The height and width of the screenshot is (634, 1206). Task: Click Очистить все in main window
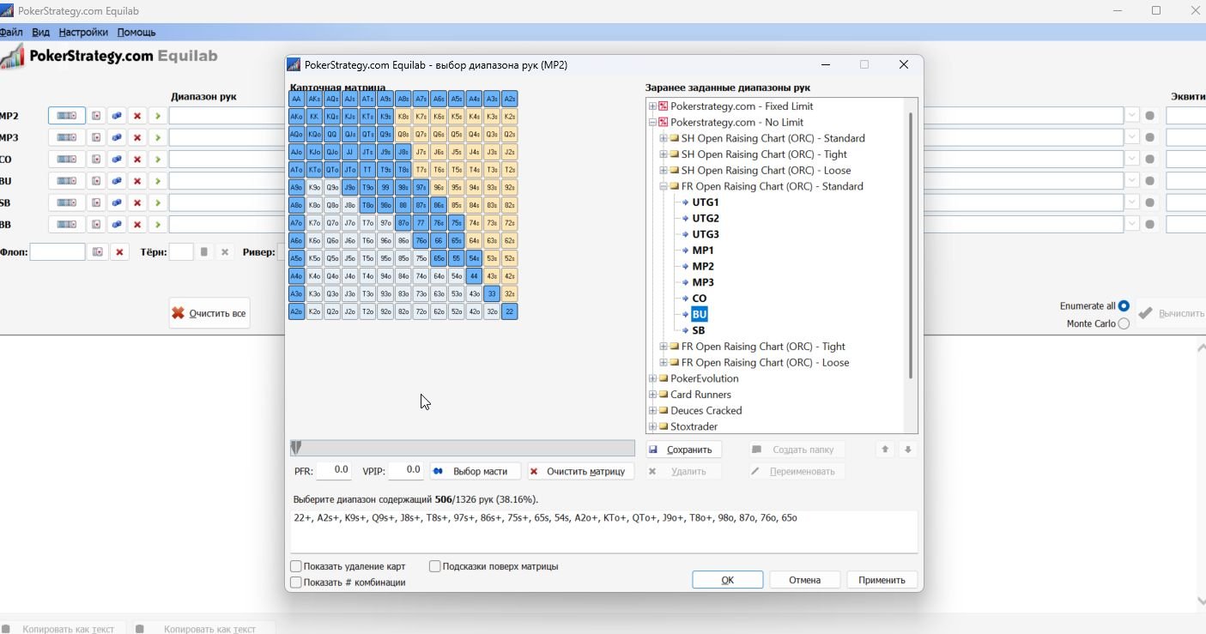(209, 313)
